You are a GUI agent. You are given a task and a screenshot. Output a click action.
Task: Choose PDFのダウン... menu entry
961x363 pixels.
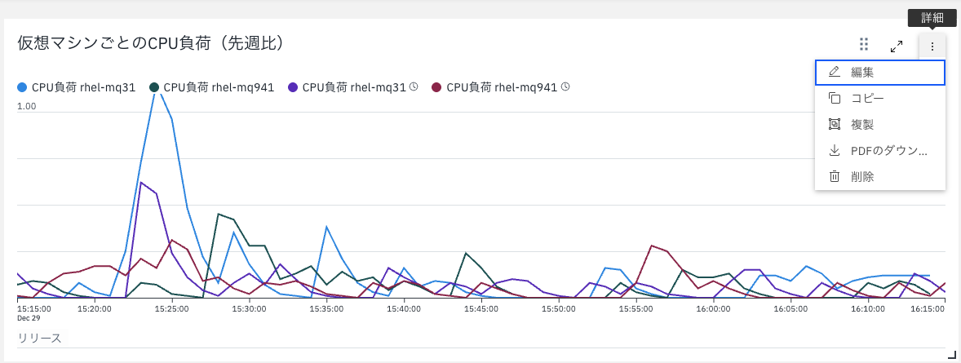coord(880,151)
